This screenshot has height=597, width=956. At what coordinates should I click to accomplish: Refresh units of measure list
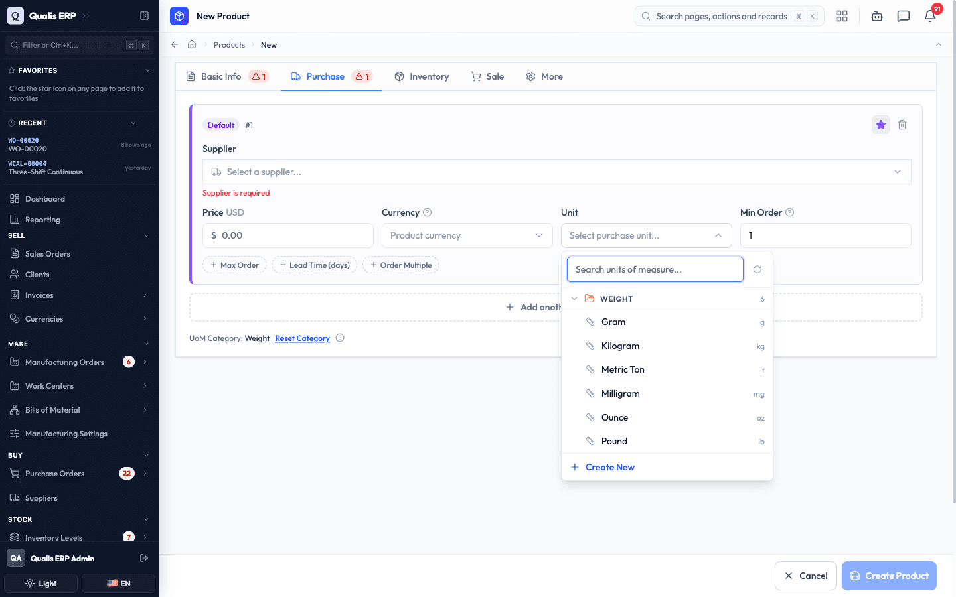click(757, 269)
